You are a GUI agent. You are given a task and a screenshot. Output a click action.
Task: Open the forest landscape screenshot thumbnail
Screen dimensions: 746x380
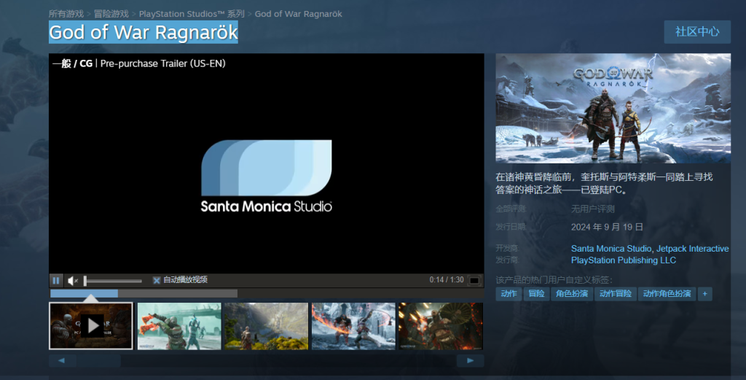click(267, 326)
